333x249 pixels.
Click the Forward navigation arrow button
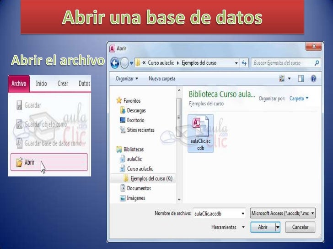pyautogui.click(x=125, y=63)
